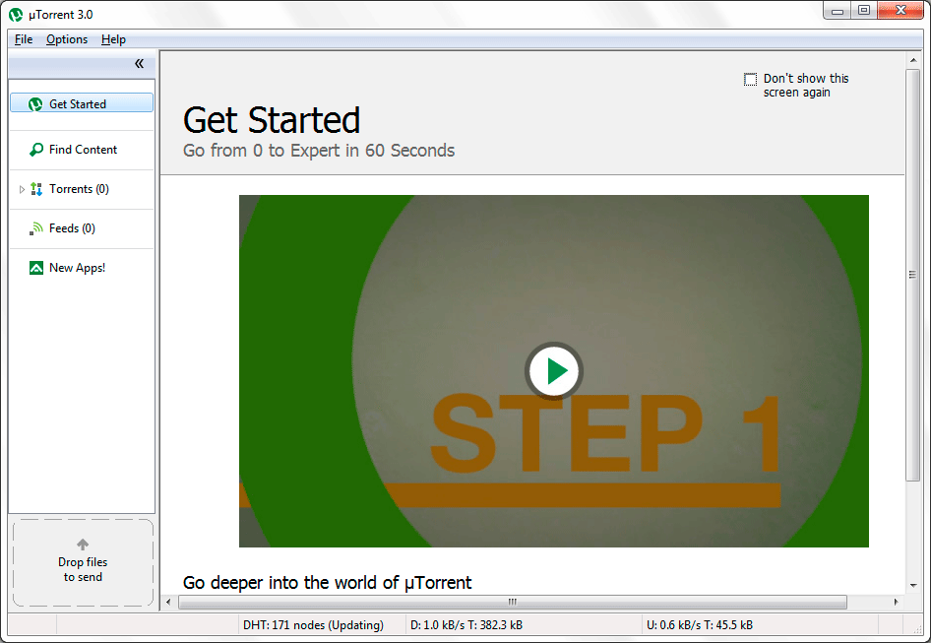Image resolution: width=931 pixels, height=643 pixels.
Task: Click the DHT 171 nodes status text
Action: click(314, 625)
